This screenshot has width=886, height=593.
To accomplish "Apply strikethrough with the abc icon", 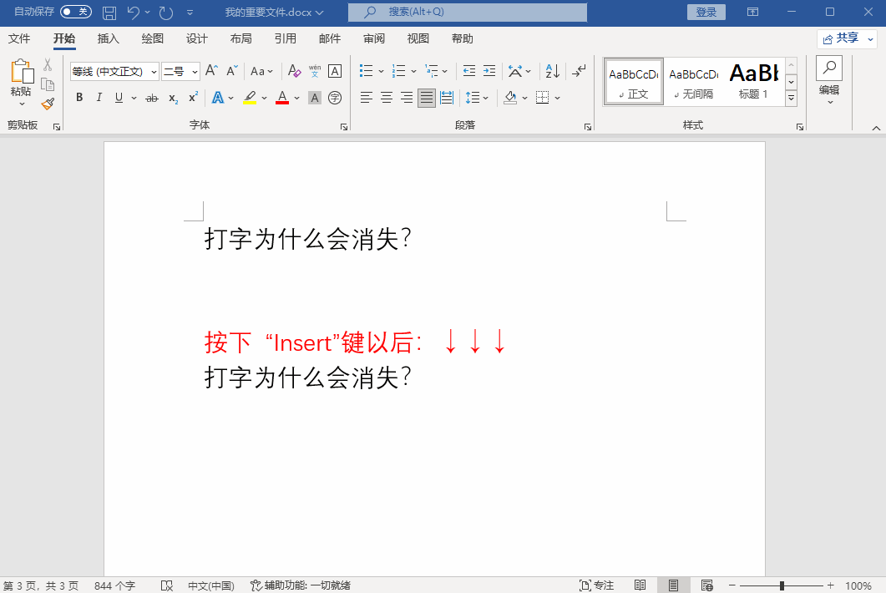I will 151,98.
